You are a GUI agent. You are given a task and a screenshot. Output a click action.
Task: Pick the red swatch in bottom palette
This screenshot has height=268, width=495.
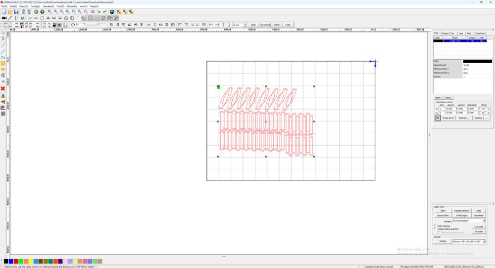[x=16, y=261]
